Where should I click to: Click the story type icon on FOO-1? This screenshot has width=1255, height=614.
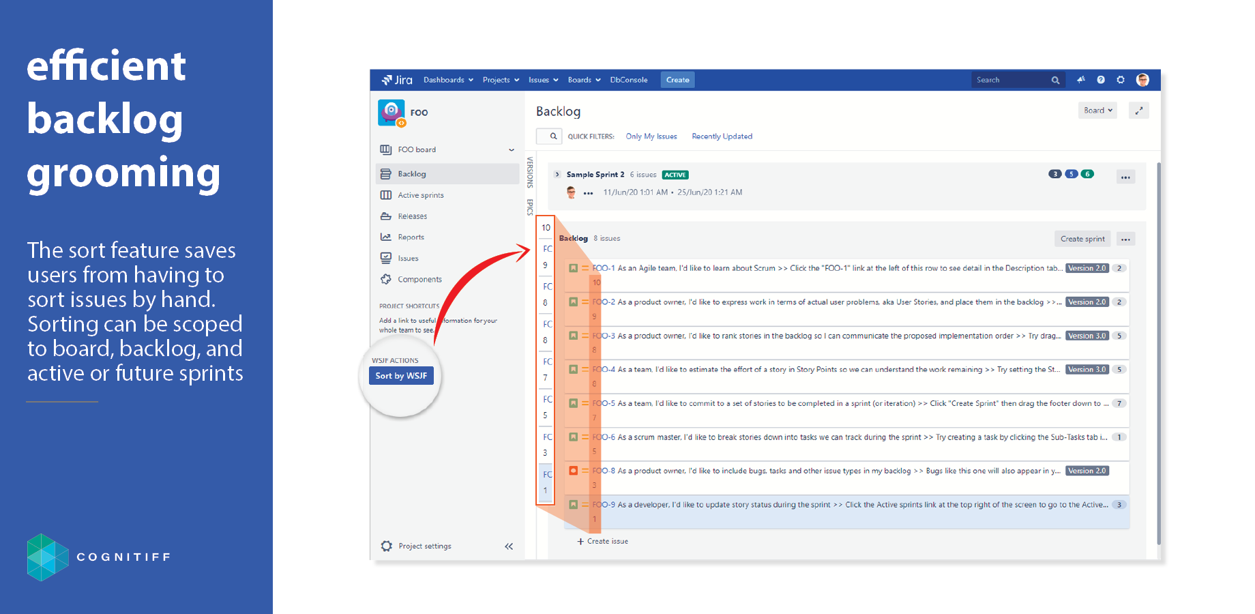click(574, 268)
